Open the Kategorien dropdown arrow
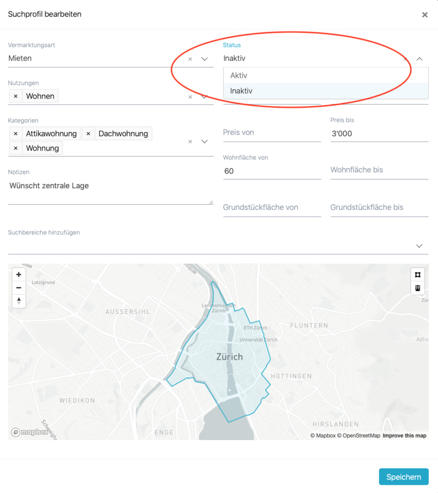The image size is (438, 493). (x=204, y=142)
